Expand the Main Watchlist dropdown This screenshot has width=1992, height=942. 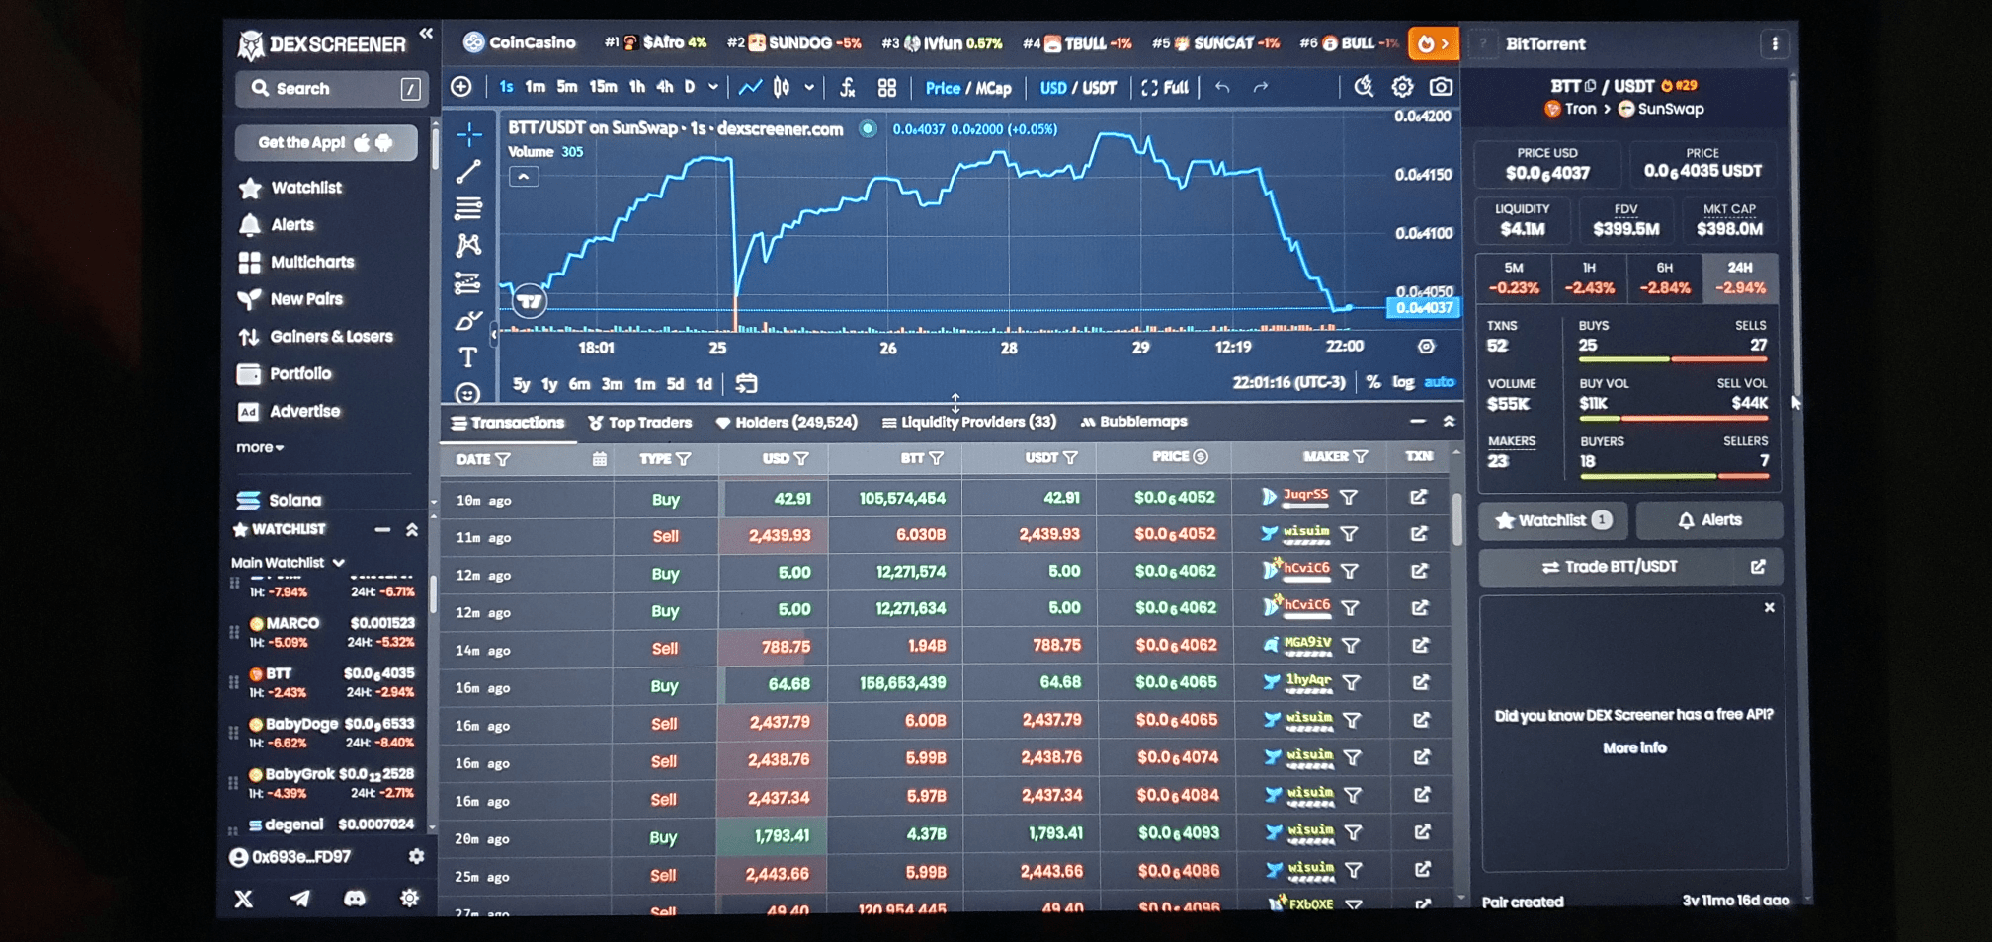tap(288, 563)
